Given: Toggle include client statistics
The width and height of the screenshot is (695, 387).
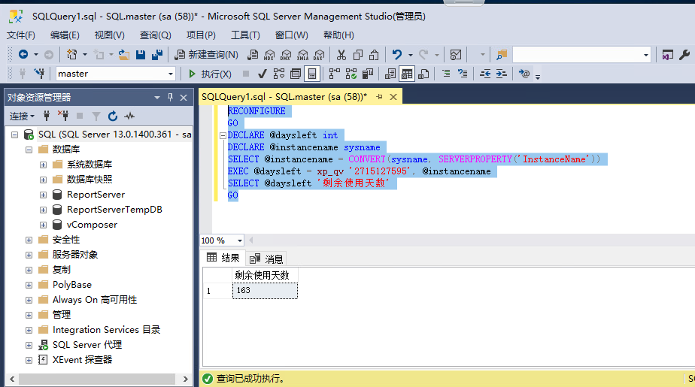Looking at the screenshot, I should click(x=368, y=74).
